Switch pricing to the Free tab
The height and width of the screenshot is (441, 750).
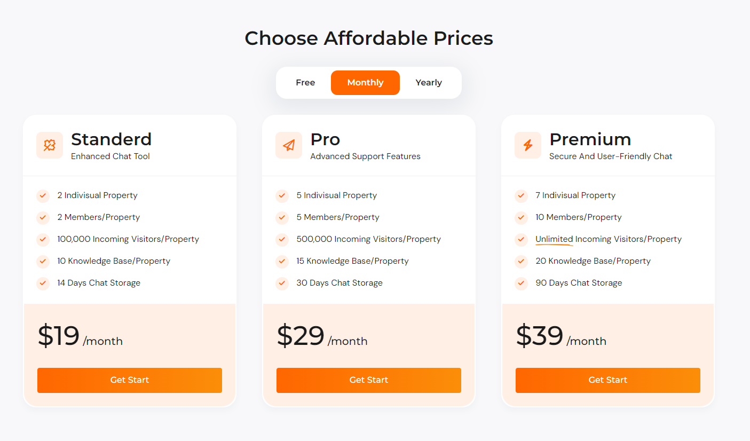(305, 83)
